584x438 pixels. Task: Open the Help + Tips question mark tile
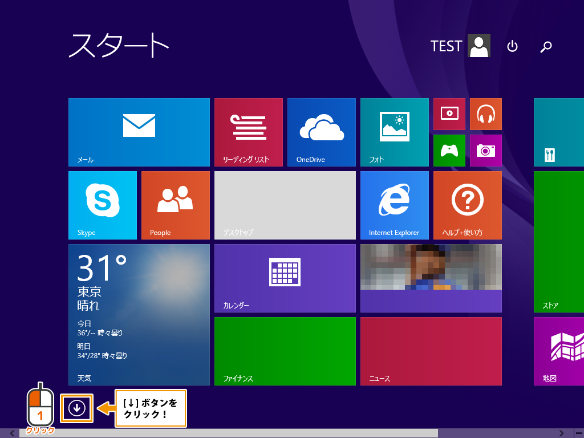point(468,205)
